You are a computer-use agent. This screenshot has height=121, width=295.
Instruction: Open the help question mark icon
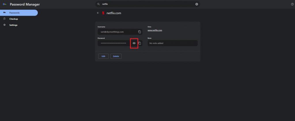[292, 4]
